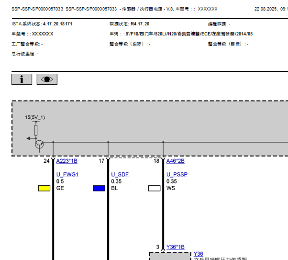Viewport: 288px width, 260px height.
Task: Click the 0.35 value under U_SDF
Action: tap(116, 181)
